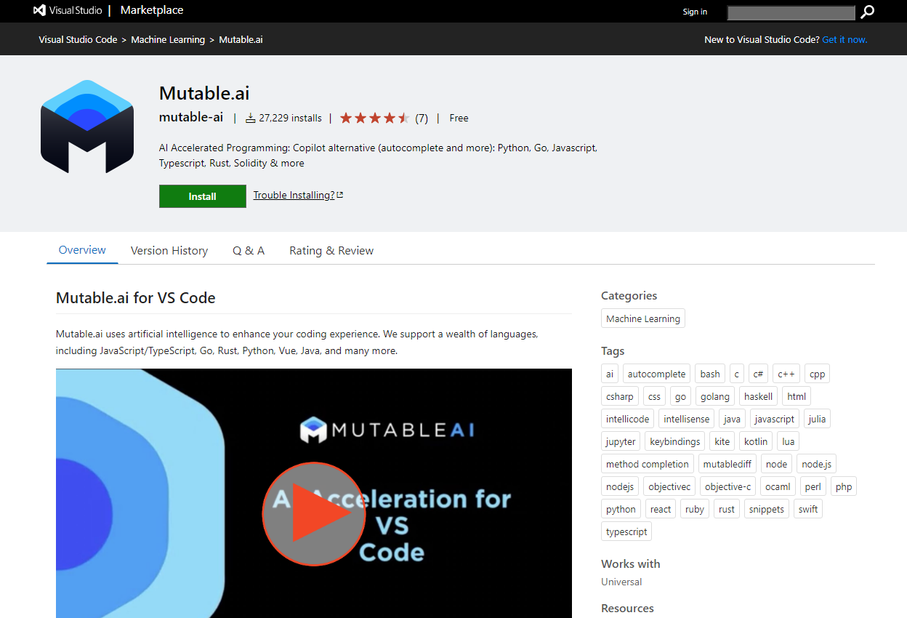
Task: Click the Mutable.ai breadcrumb item
Action: [241, 39]
